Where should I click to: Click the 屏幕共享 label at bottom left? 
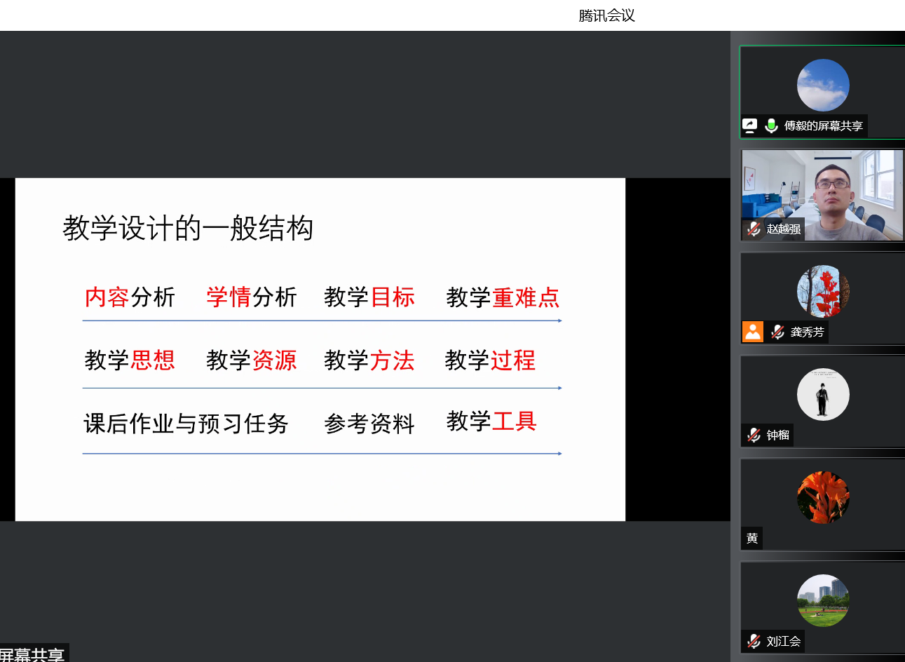pyautogui.click(x=32, y=655)
